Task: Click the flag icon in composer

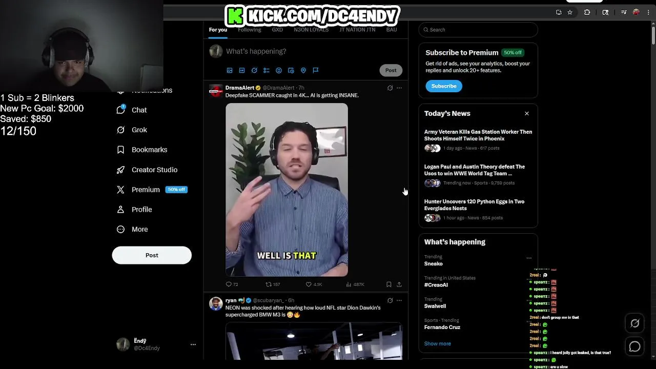Action: point(316,70)
